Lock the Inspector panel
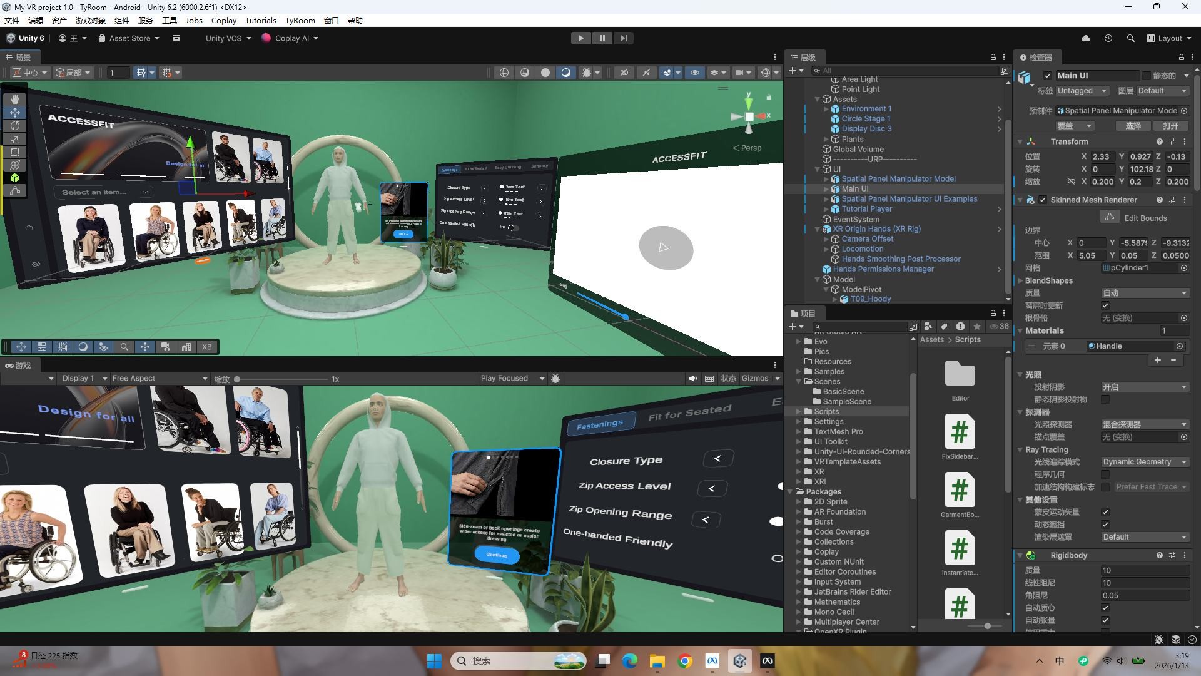 [x=1181, y=57]
